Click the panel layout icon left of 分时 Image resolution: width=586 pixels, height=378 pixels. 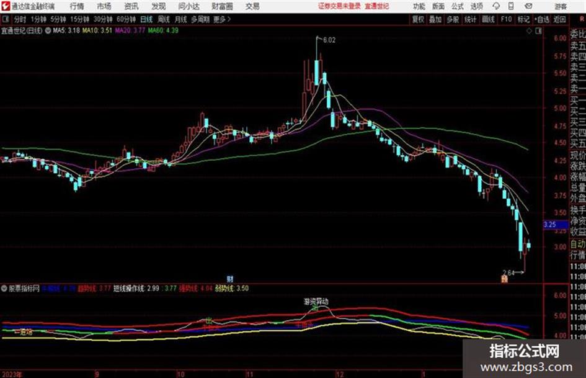(5, 19)
